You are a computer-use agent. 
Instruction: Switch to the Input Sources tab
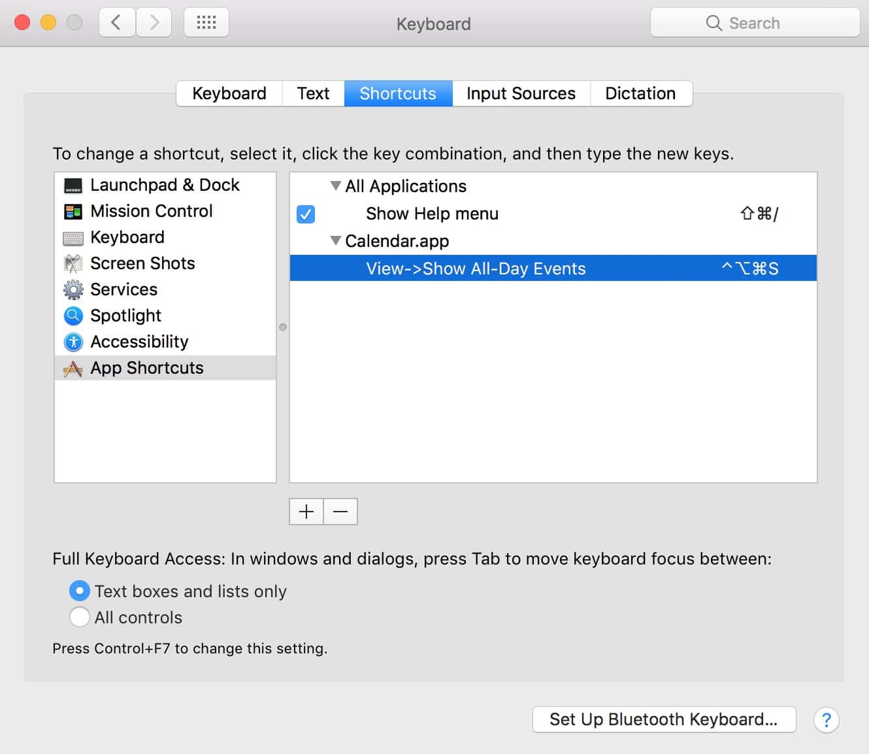pyautogui.click(x=521, y=93)
